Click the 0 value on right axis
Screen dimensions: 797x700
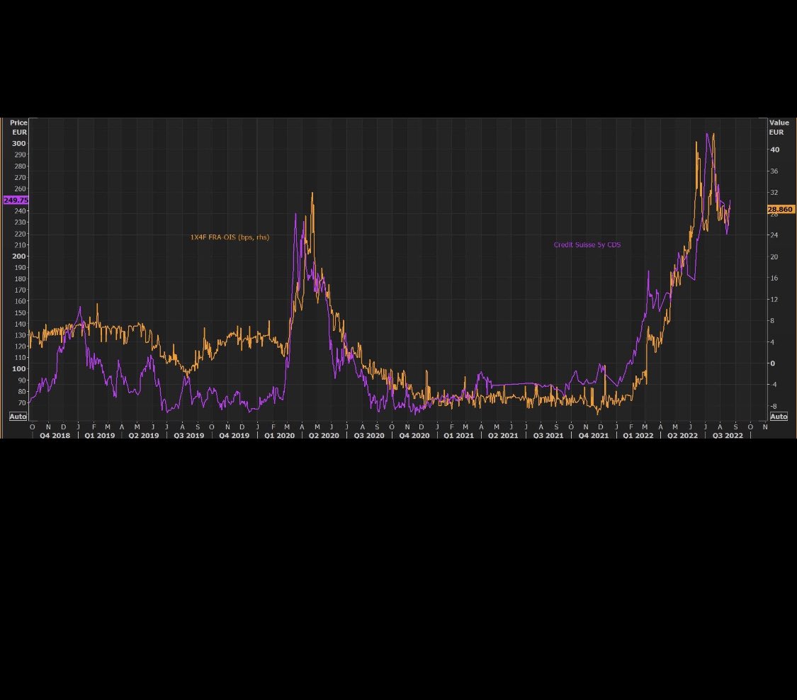(x=772, y=363)
